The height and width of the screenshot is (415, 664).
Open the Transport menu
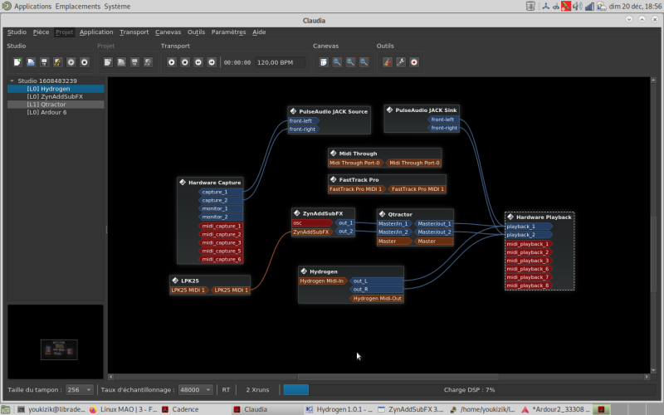(134, 32)
